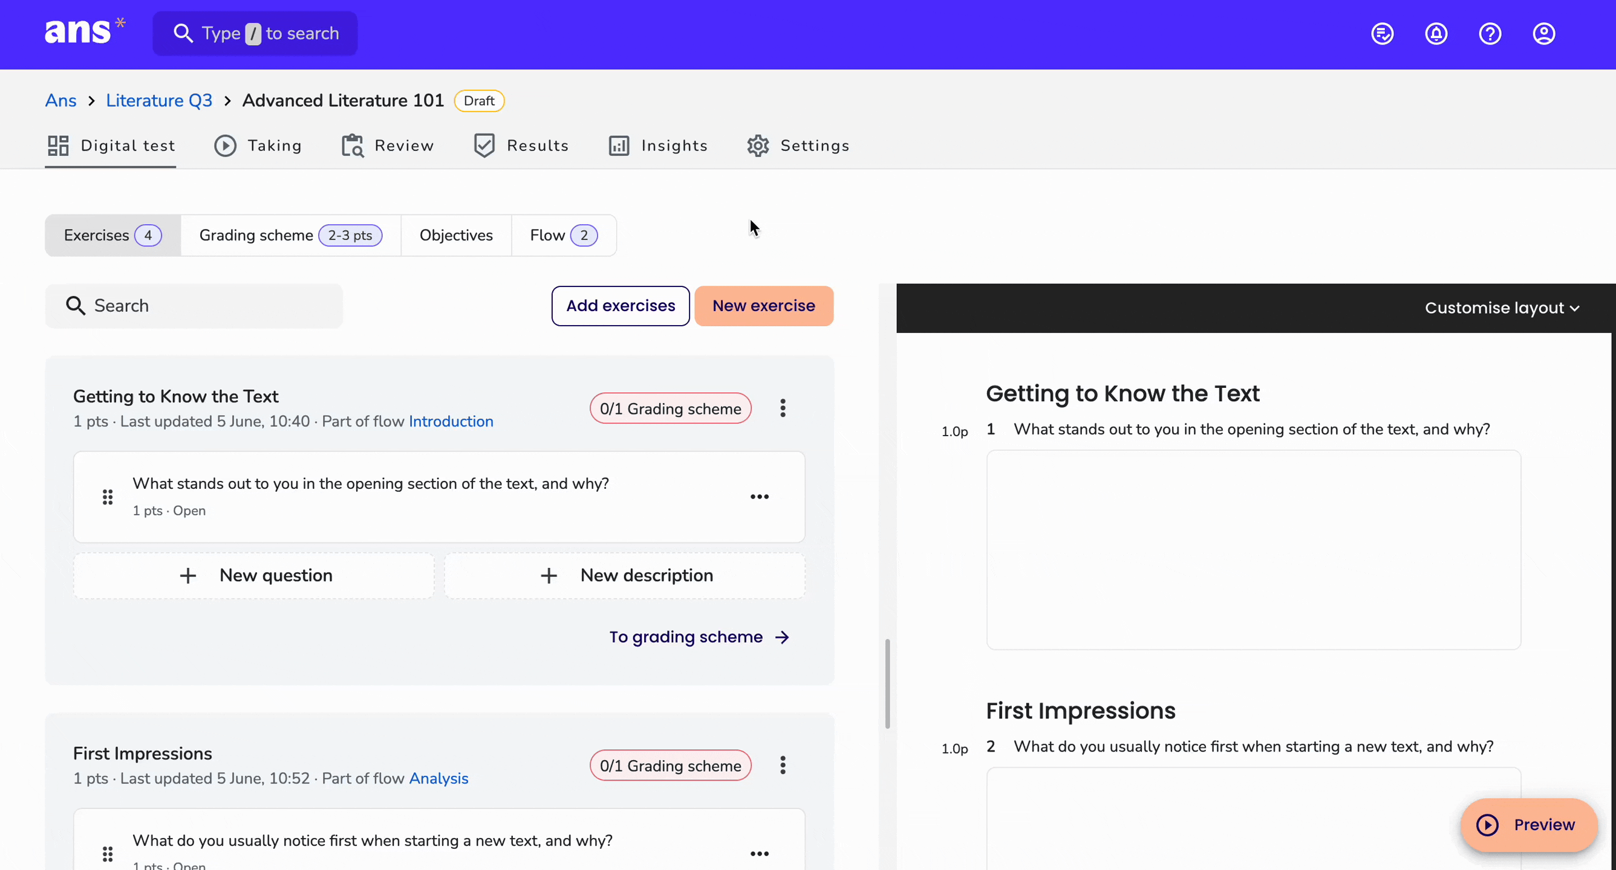
Task: Open the user account profile icon
Action: [x=1544, y=33]
